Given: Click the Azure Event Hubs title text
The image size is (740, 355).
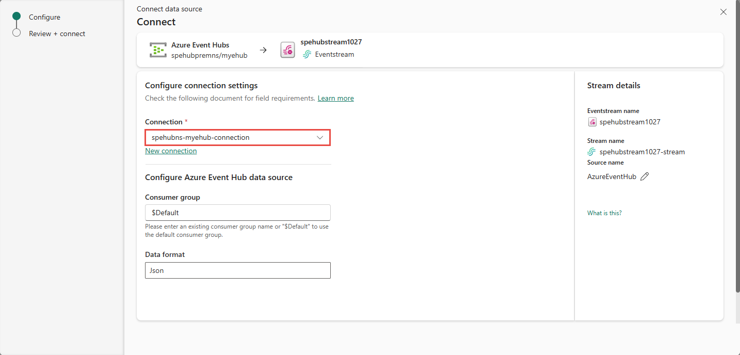Looking at the screenshot, I should click(200, 45).
